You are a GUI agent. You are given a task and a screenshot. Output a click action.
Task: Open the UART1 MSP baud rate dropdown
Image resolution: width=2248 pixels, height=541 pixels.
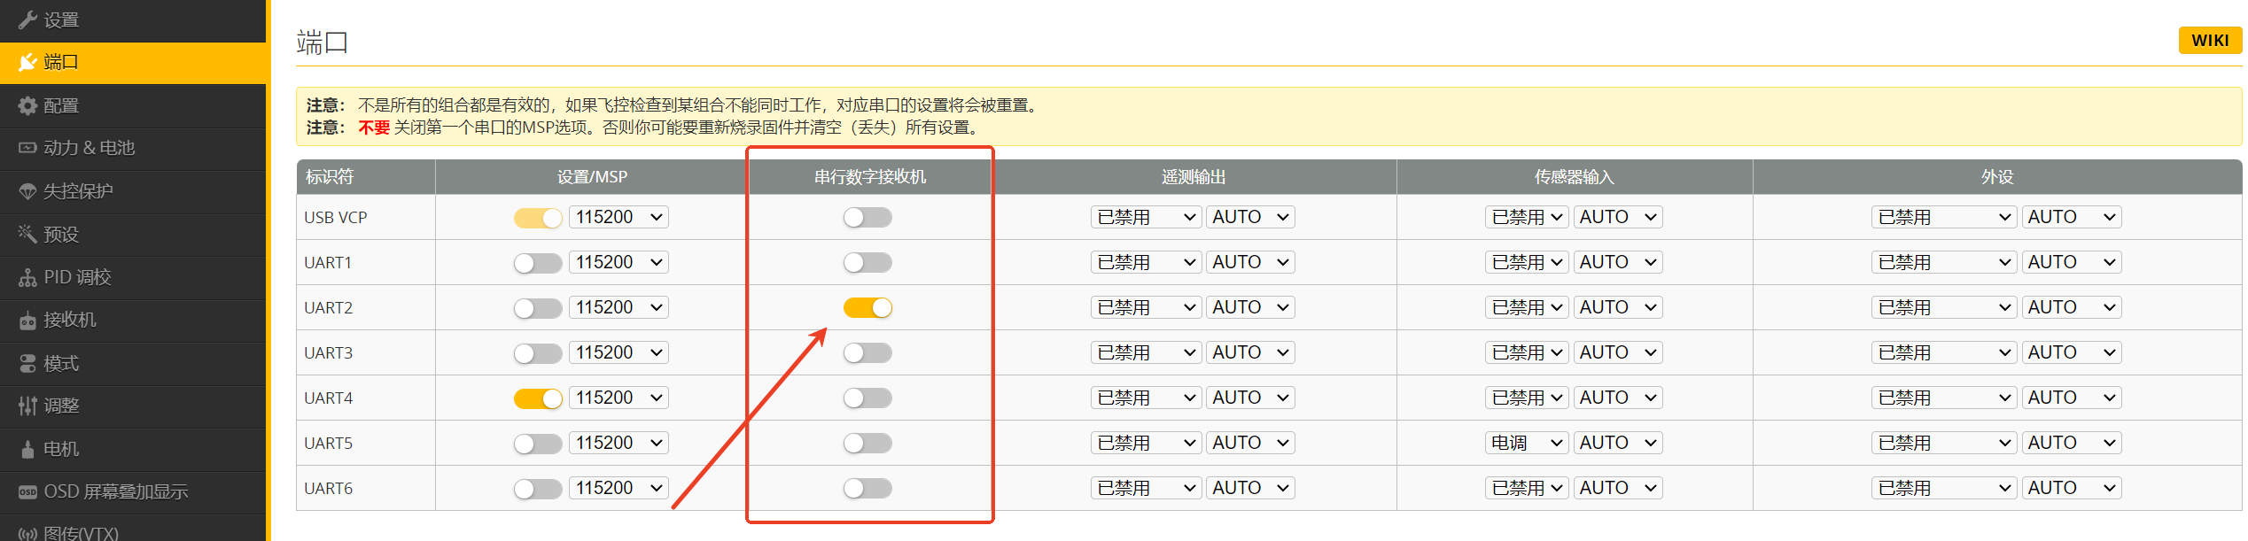618,262
